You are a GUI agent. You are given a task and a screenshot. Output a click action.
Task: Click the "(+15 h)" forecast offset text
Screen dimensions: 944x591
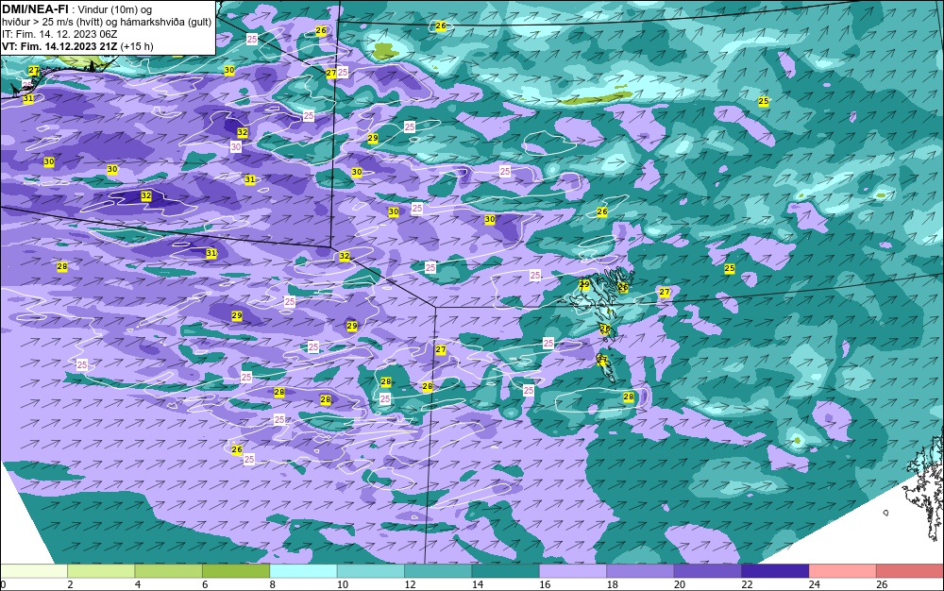click(x=137, y=46)
